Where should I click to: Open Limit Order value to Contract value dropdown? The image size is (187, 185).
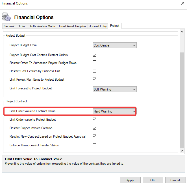(115, 111)
